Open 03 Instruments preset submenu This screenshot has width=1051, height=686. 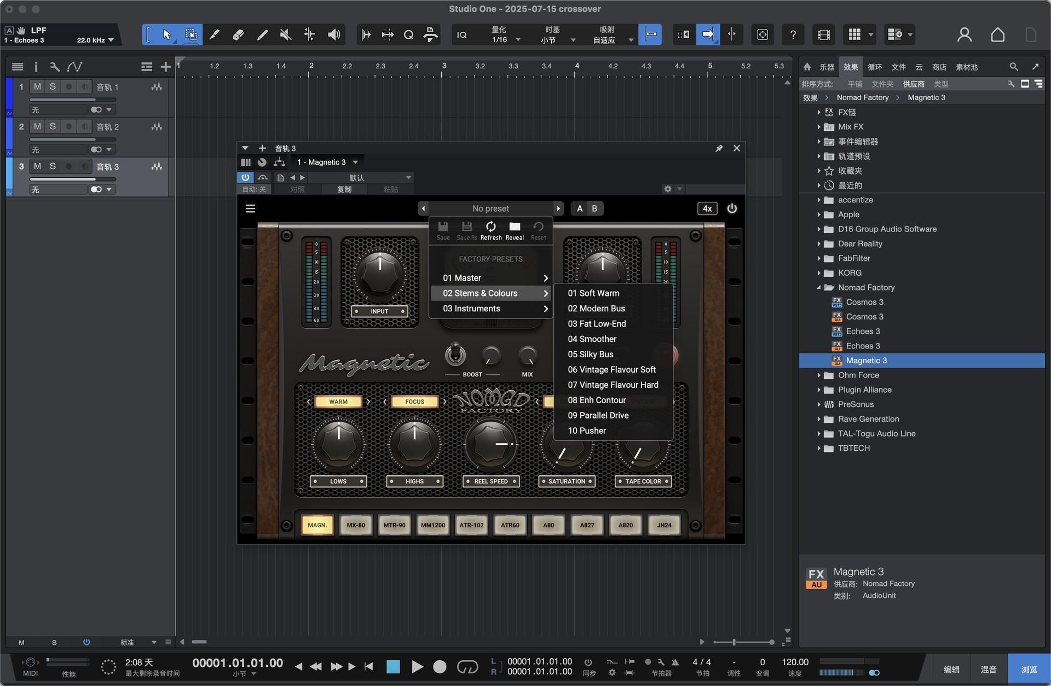click(x=491, y=309)
